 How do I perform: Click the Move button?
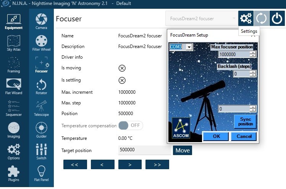pos(183,151)
